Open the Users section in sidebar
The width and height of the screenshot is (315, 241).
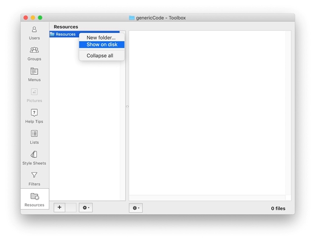(34, 32)
